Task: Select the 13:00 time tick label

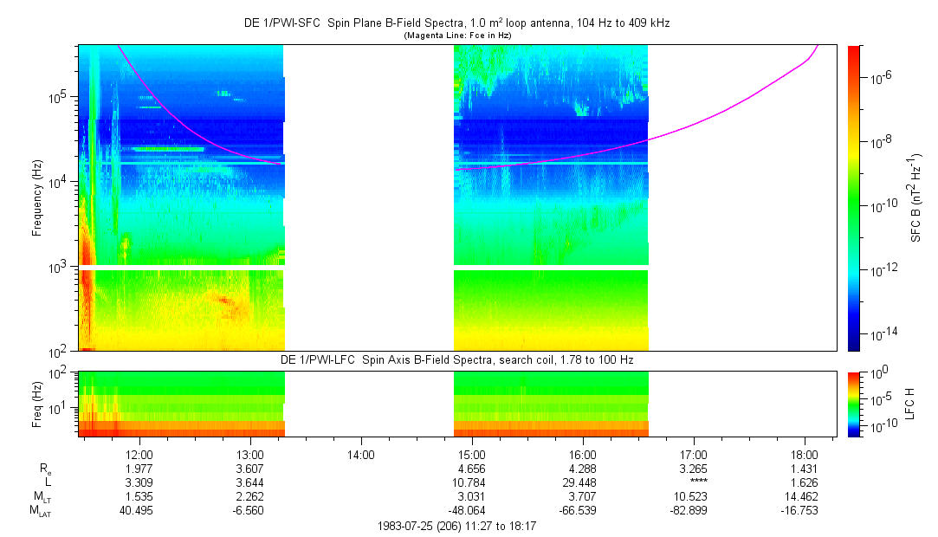Action: coord(250,455)
